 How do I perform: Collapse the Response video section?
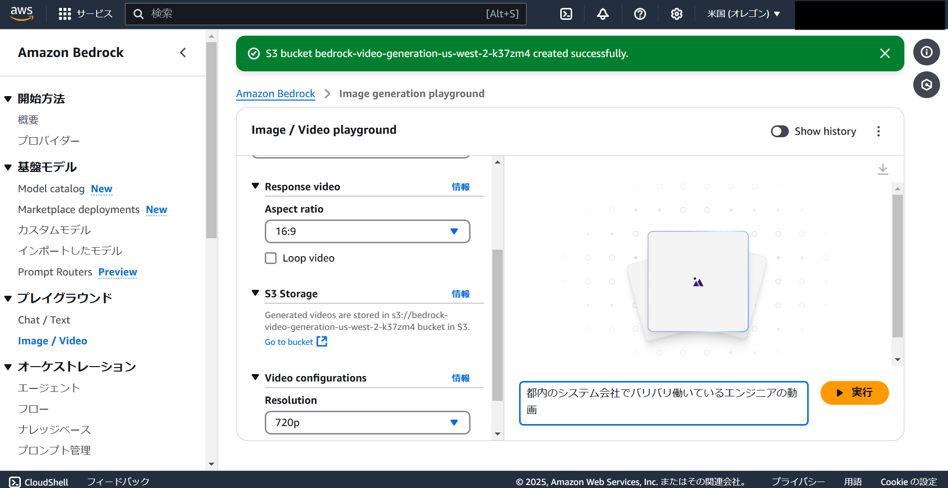(255, 186)
